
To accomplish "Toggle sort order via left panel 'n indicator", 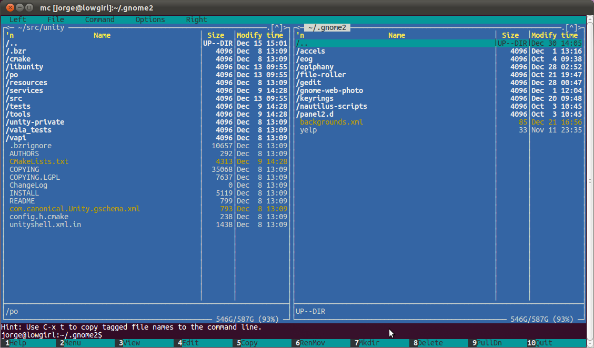I will click(9, 35).
